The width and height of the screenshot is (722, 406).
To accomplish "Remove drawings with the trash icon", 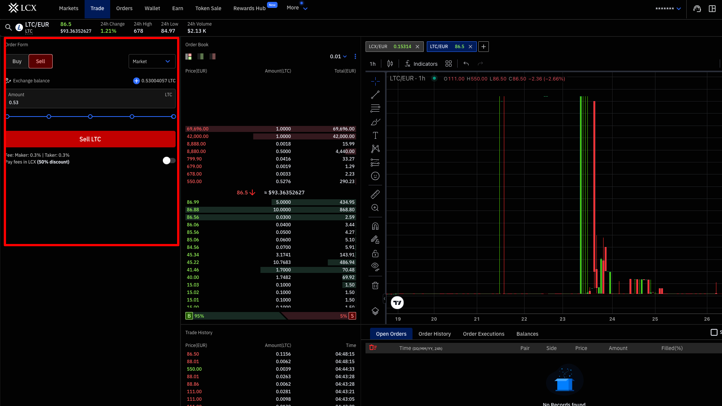I will pos(375,285).
